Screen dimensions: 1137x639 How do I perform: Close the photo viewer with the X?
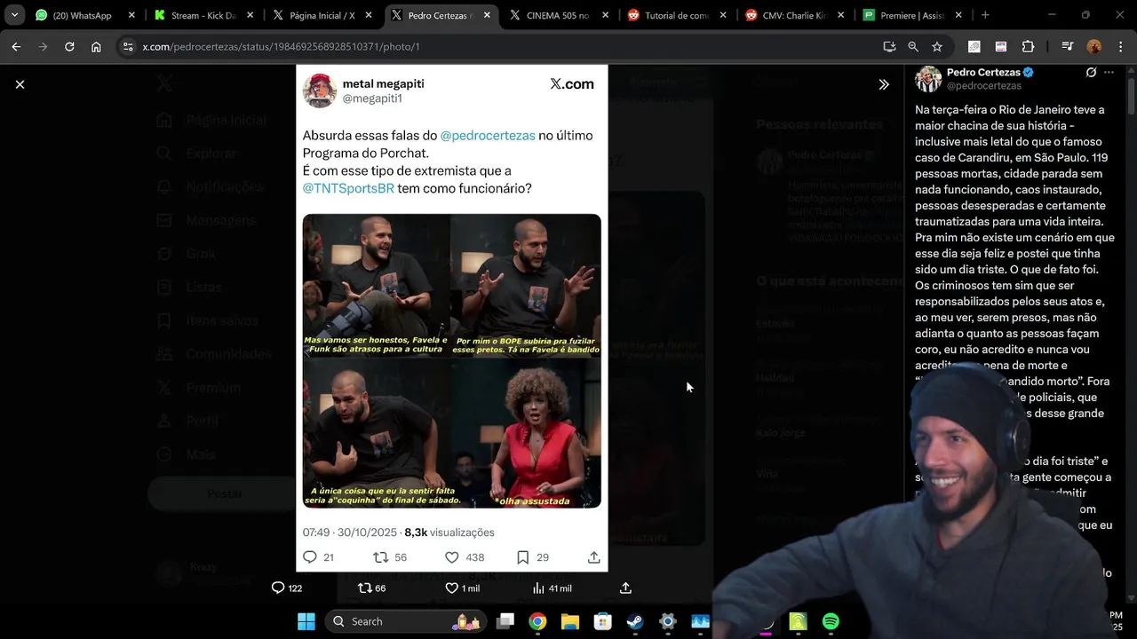(20, 84)
